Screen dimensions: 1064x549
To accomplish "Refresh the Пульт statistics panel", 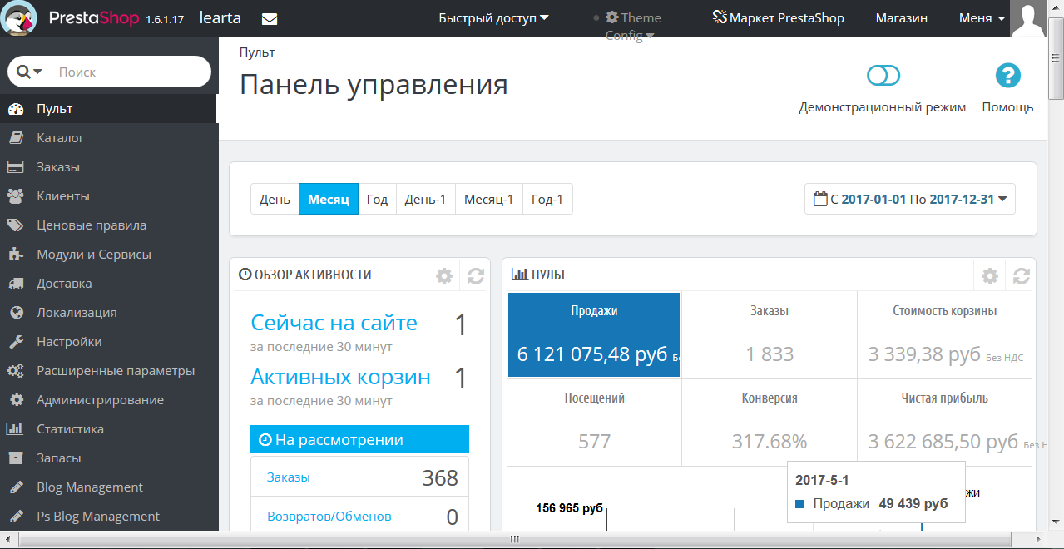I will pos(1022,276).
